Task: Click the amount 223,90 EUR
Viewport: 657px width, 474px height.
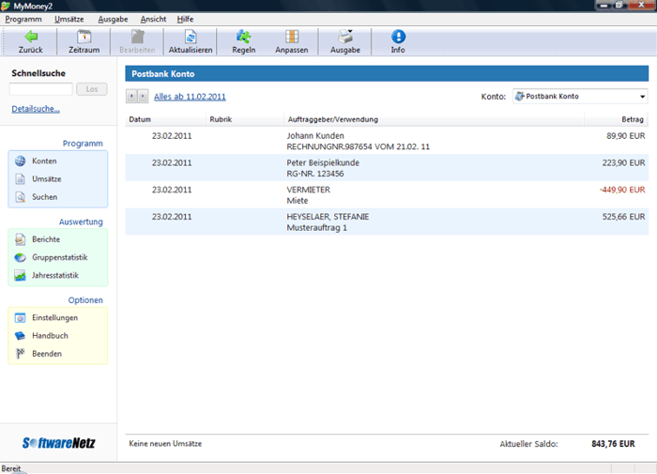Action: point(623,162)
